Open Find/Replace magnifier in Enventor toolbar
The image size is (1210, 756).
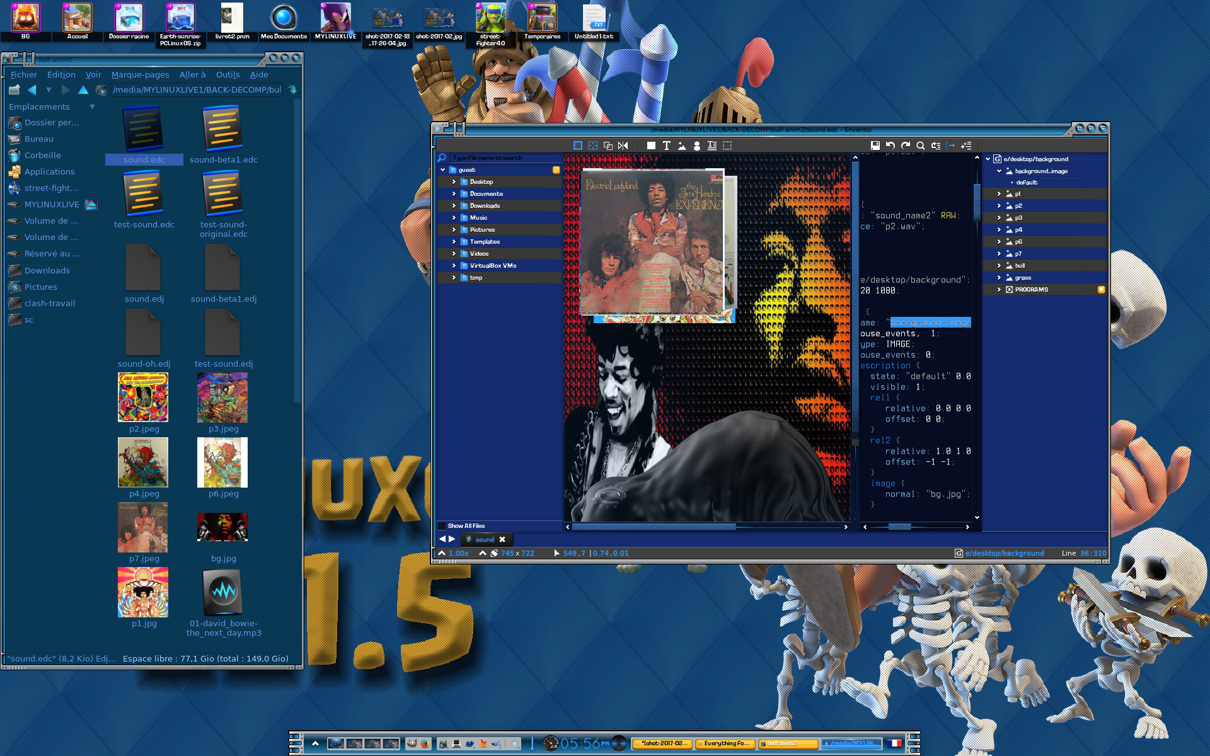coord(921,146)
